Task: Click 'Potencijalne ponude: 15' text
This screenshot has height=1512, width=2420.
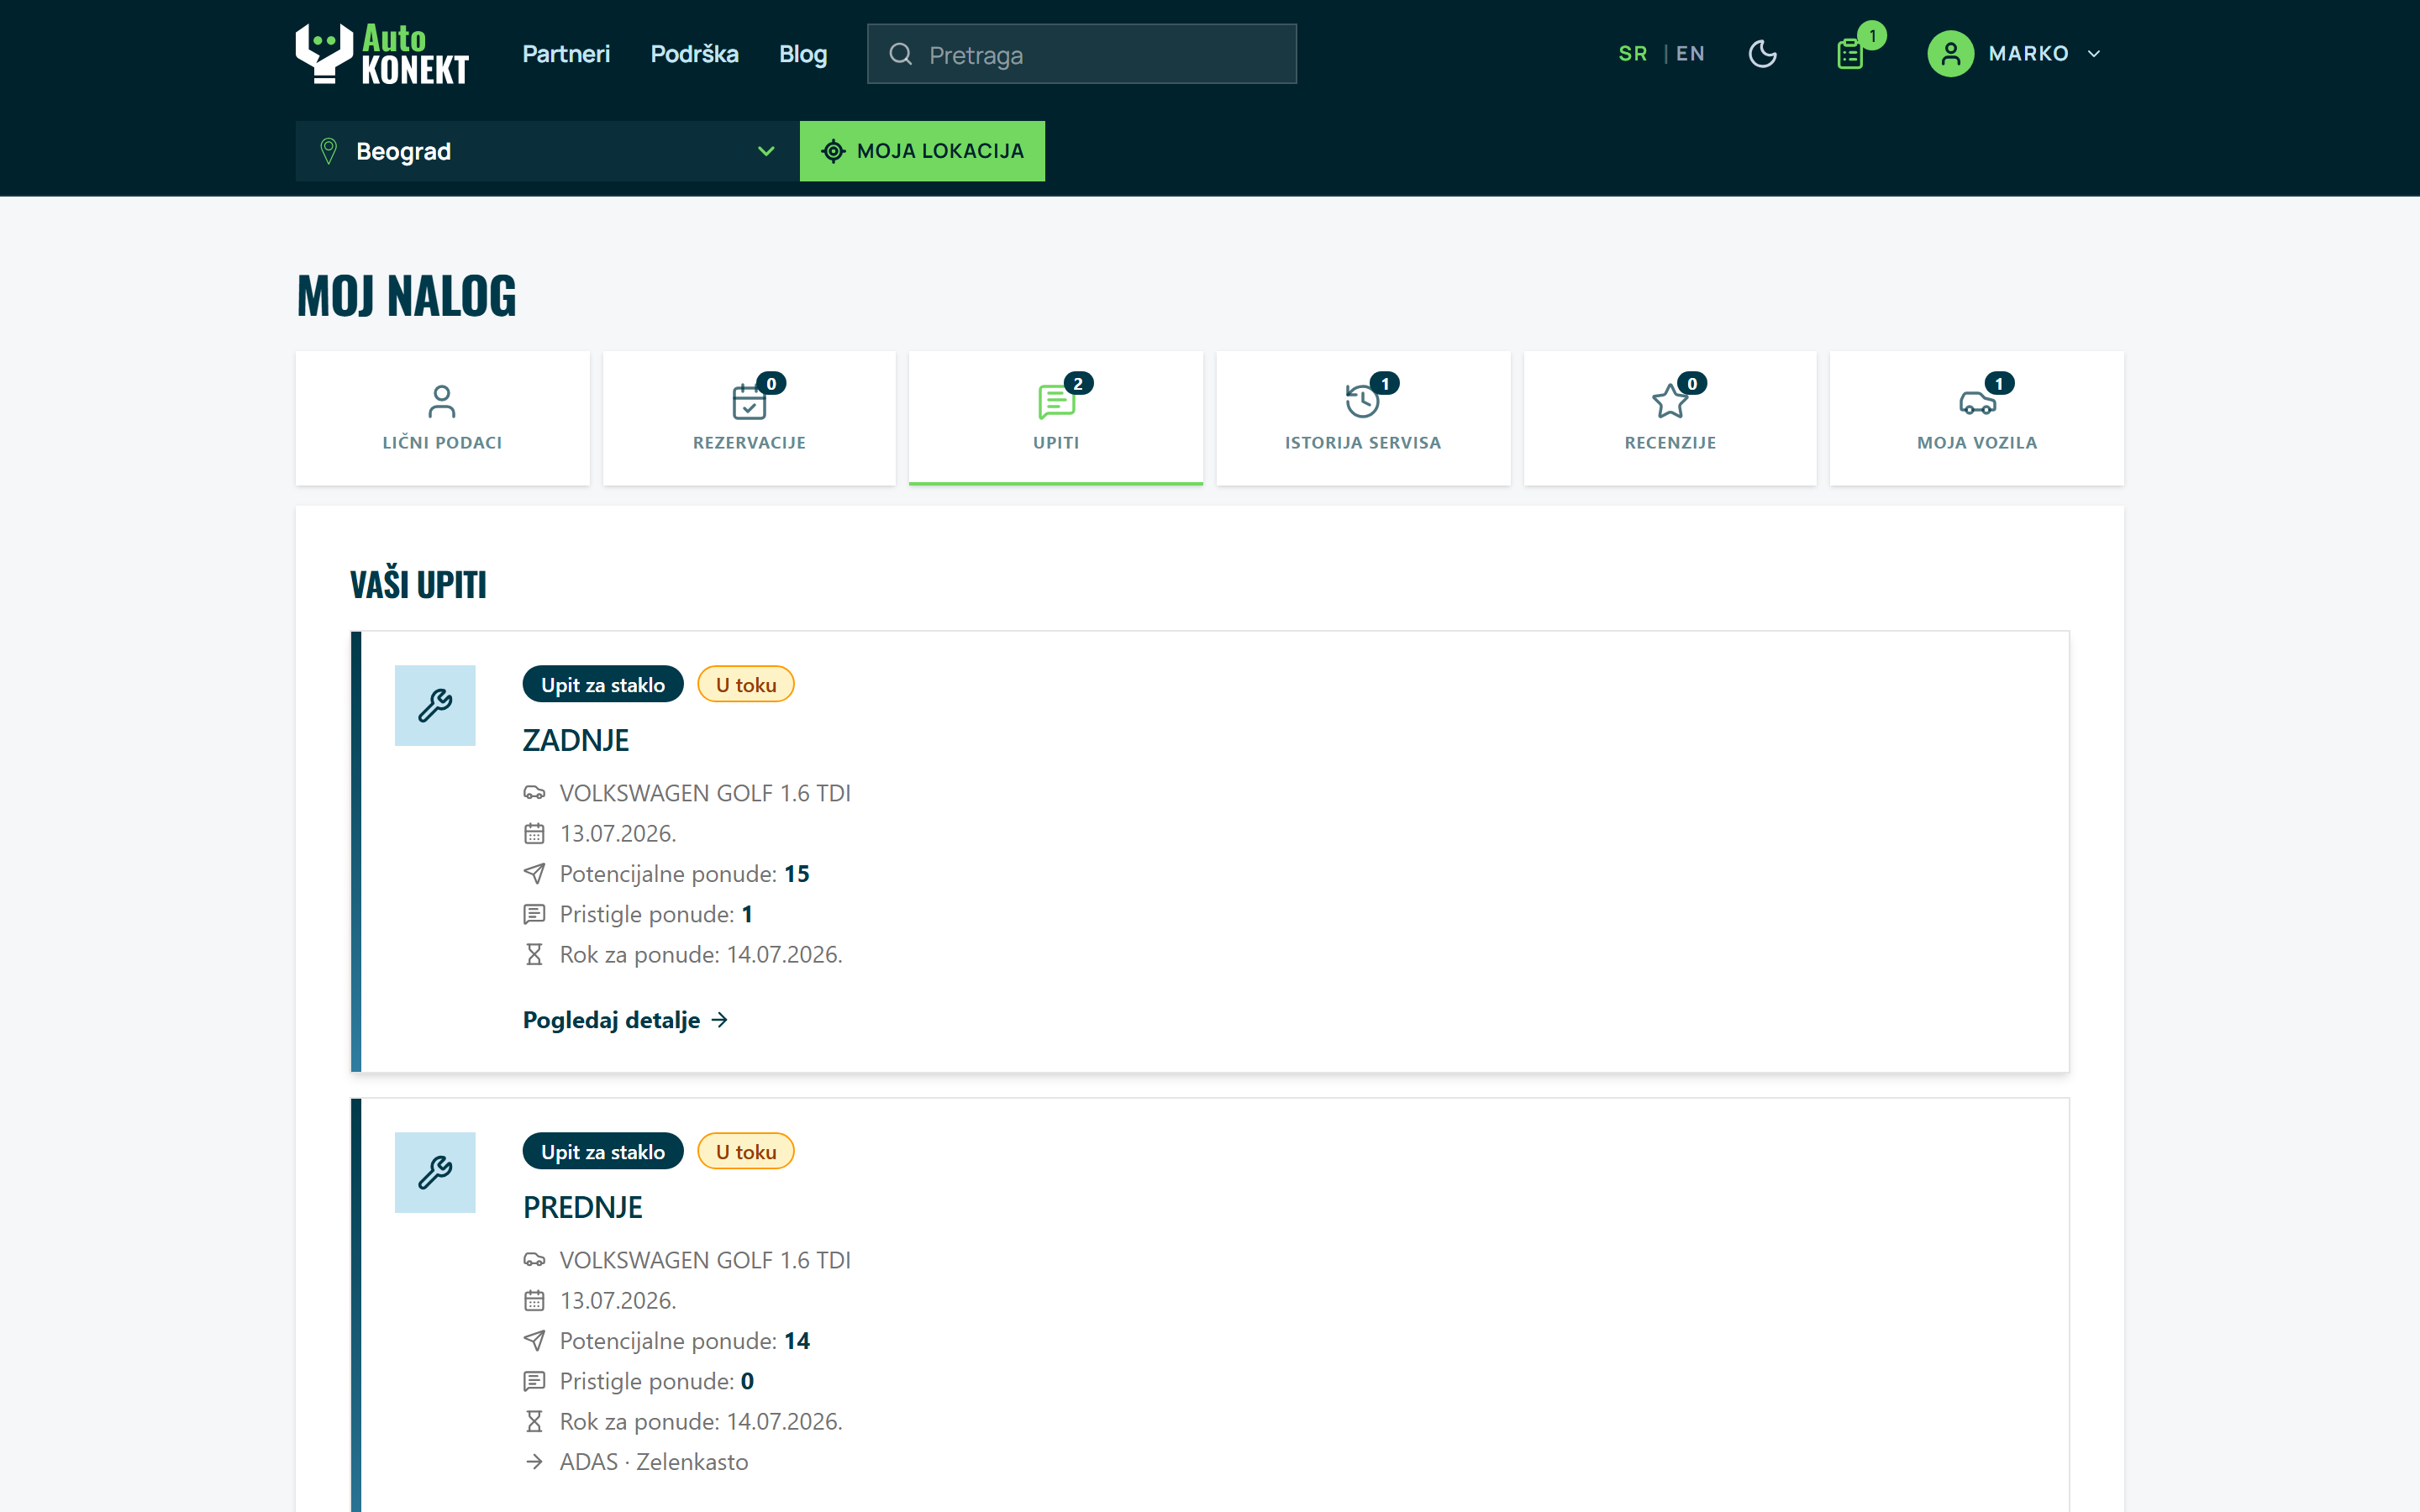Action: click(x=684, y=874)
